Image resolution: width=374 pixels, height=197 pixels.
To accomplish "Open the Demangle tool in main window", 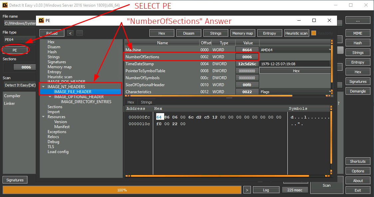I will (x=358, y=91).
